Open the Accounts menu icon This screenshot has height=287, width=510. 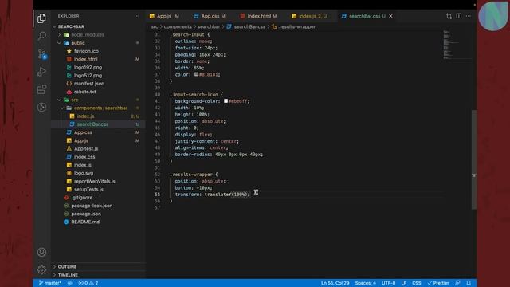click(x=41, y=252)
